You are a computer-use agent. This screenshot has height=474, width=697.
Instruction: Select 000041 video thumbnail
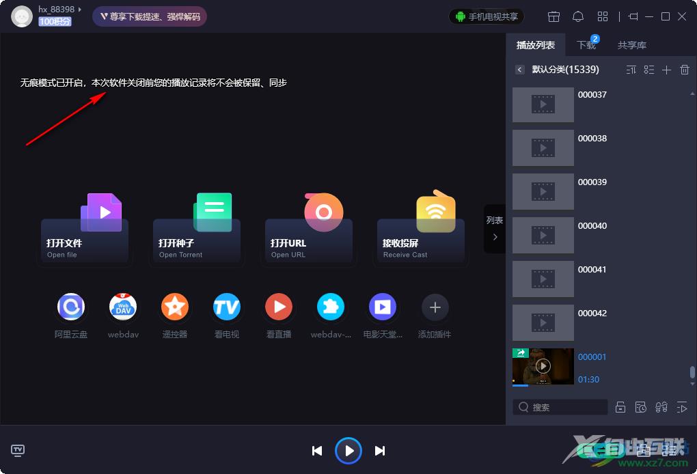543,279
